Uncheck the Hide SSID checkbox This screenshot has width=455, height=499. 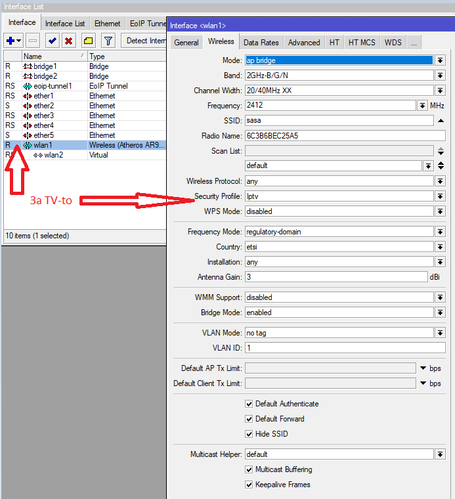[249, 434]
